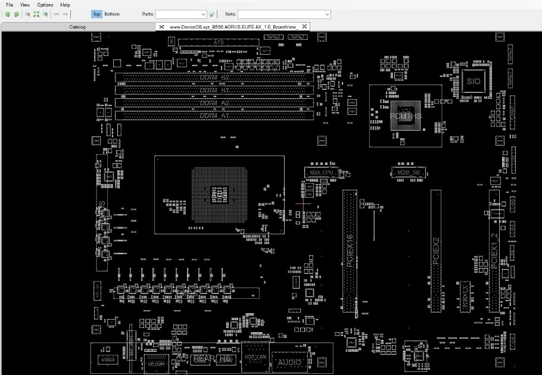Zoom in using the toolbar magnifier
Screen dimensions: 542x375
click(x=45, y=14)
